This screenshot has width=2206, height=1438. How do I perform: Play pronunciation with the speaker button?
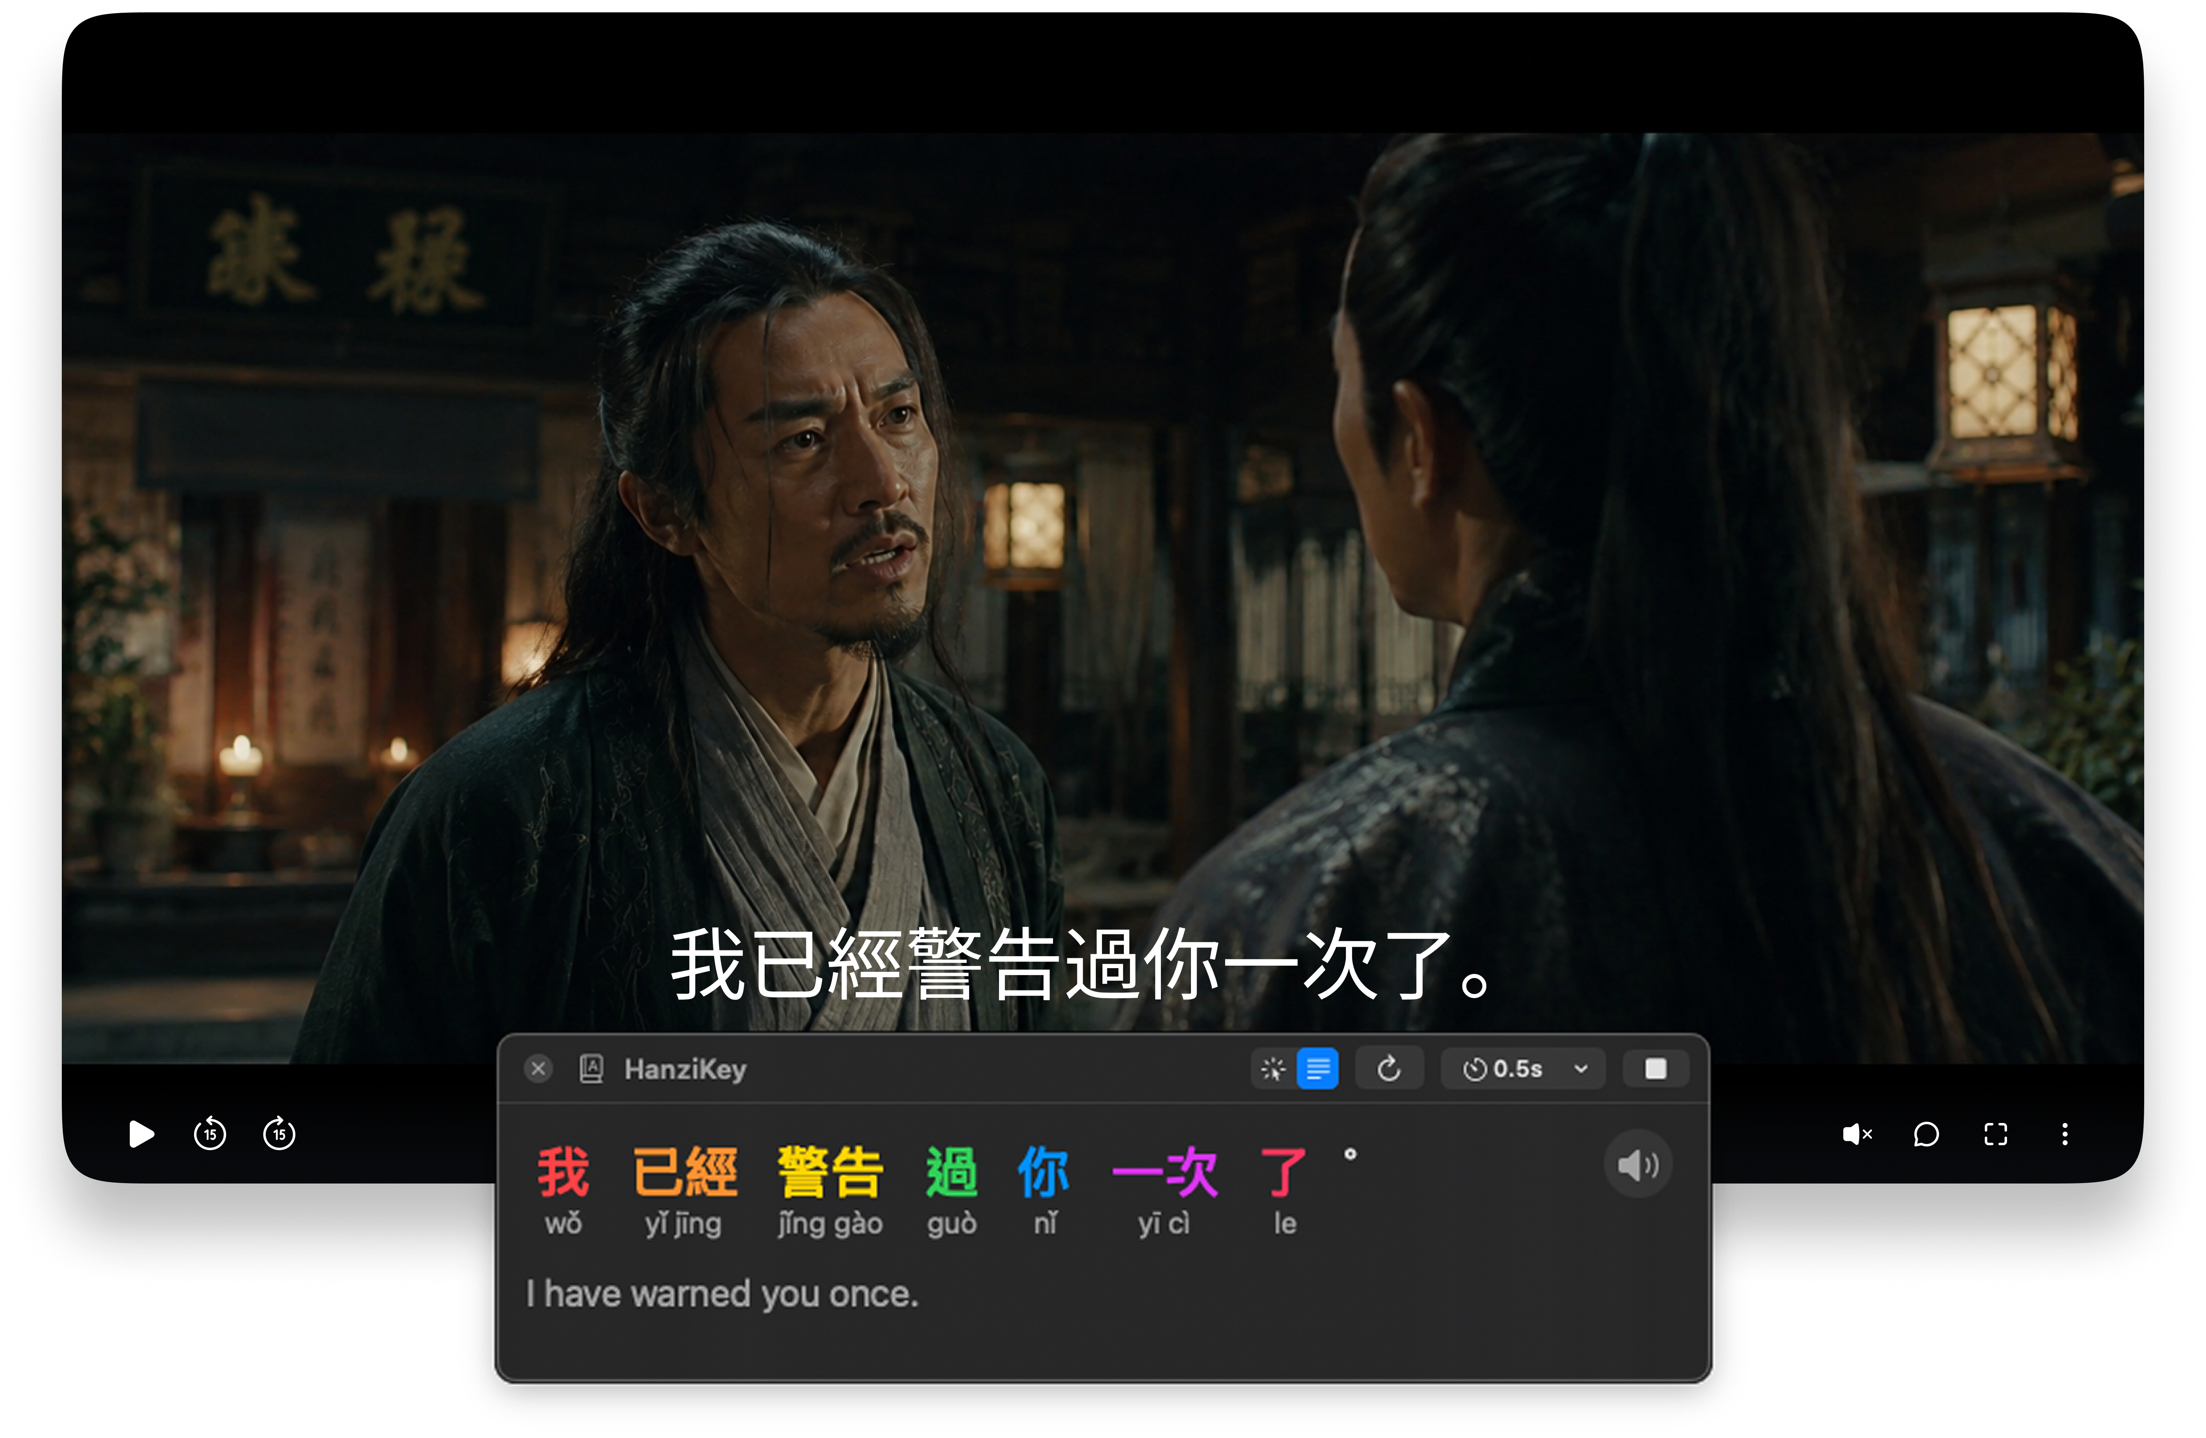(1638, 1164)
